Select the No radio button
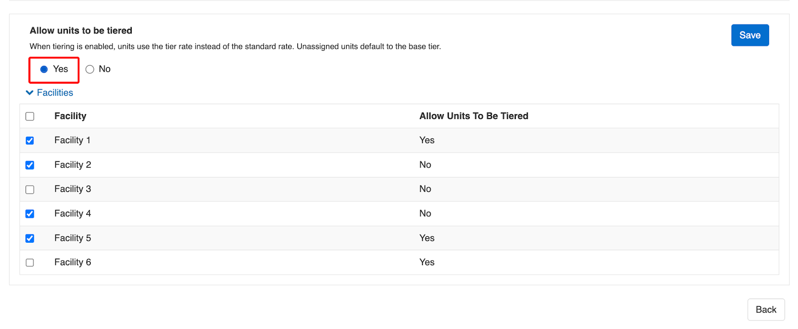The height and width of the screenshot is (329, 798). pos(90,69)
